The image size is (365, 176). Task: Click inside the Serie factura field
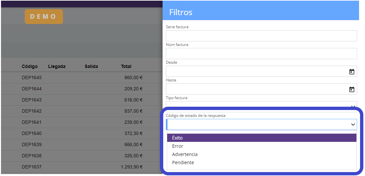pyautogui.click(x=261, y=36)
